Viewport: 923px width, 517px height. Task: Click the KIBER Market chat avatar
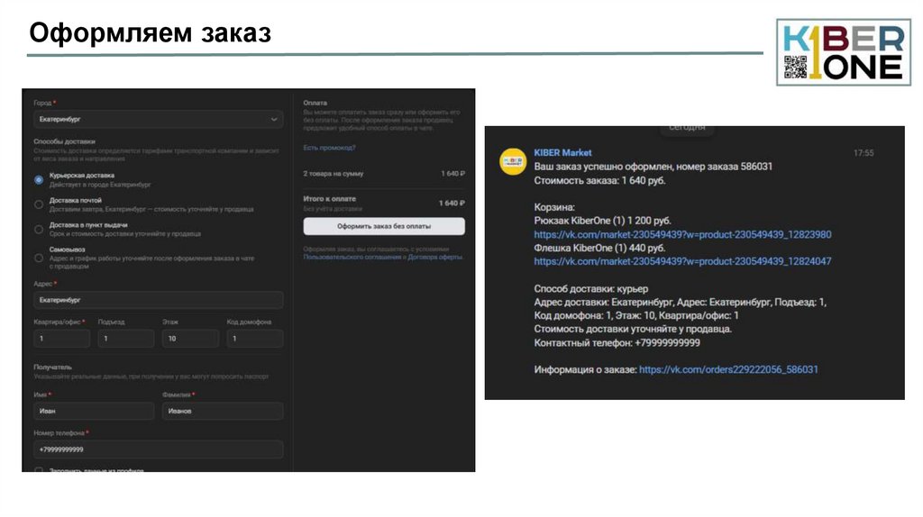(x=513, y=162)
